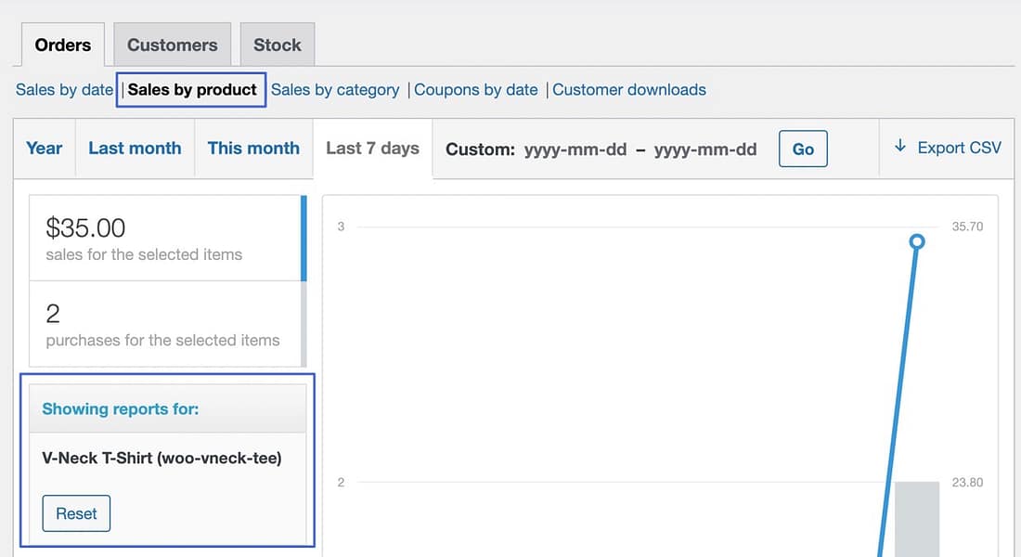Image resolution: width=1021 pixels, height=557 pixels.
Task: Select the Last month time filter
Action: pyautogui.click(x=134, y=148)
